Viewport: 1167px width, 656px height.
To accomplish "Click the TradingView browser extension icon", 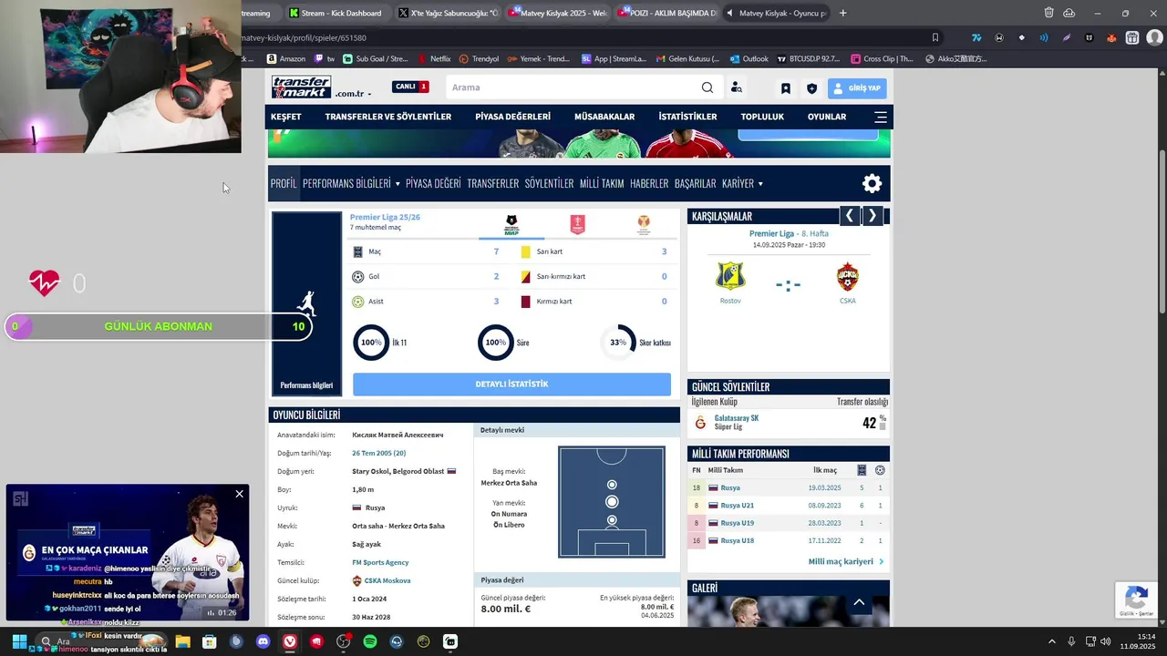I will [976, 37].
